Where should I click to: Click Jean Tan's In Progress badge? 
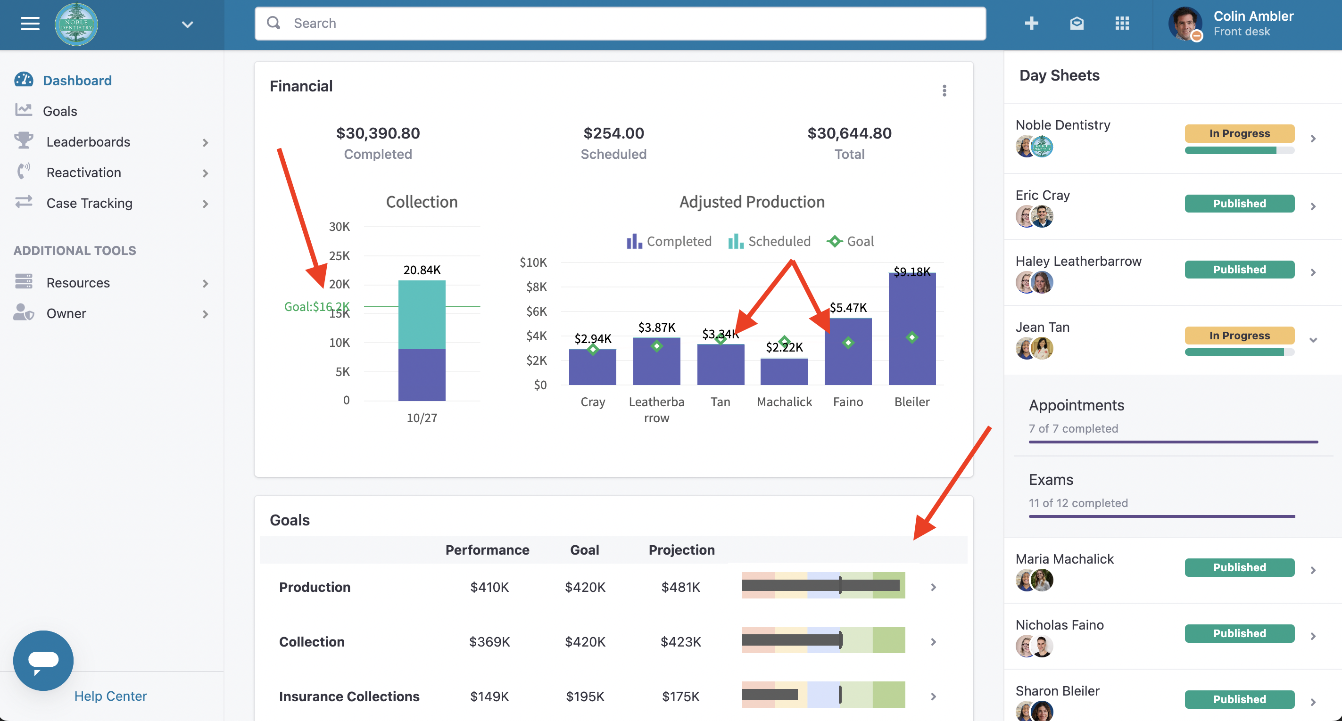point(1239,335)
